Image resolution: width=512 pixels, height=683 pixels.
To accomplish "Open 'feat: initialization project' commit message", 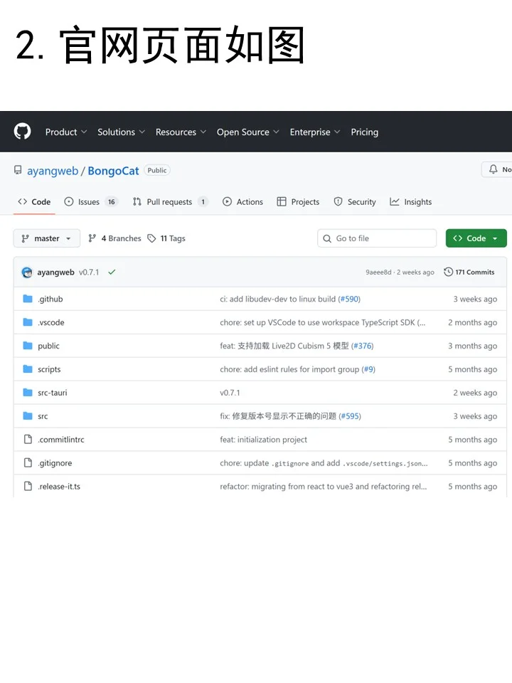I will 263,440.
